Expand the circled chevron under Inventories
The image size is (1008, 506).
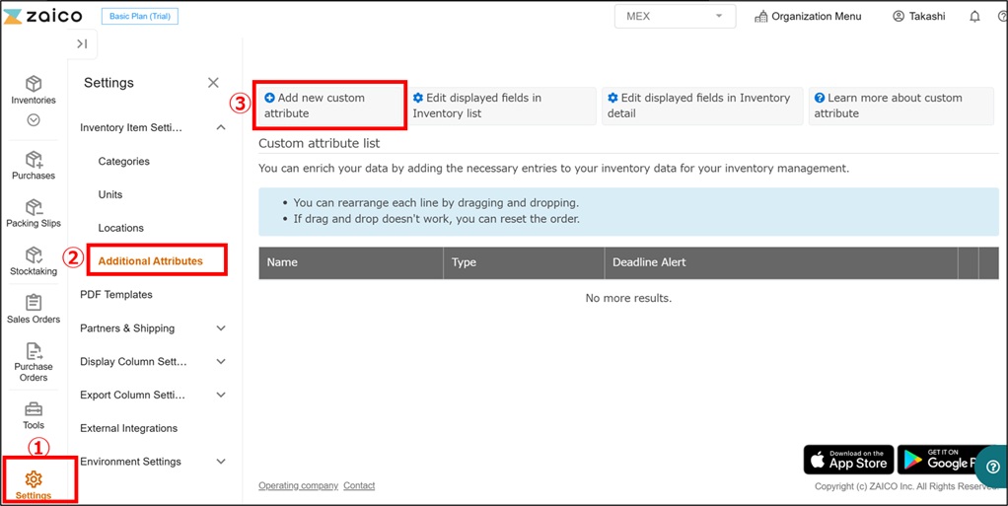pyautogui.click(x=34, y=119)
